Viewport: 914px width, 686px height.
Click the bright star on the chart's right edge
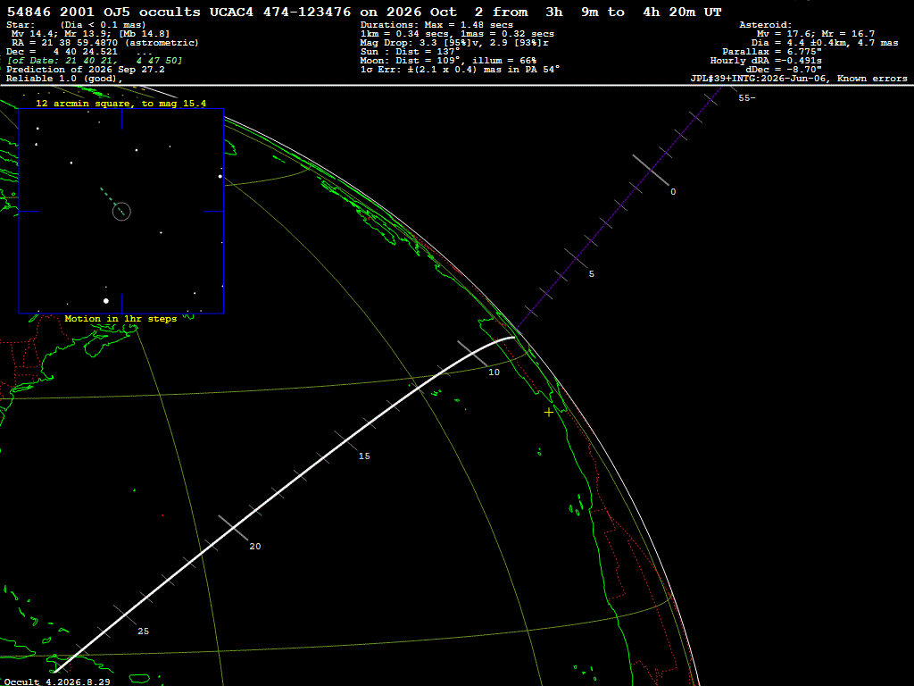(220, 176)
